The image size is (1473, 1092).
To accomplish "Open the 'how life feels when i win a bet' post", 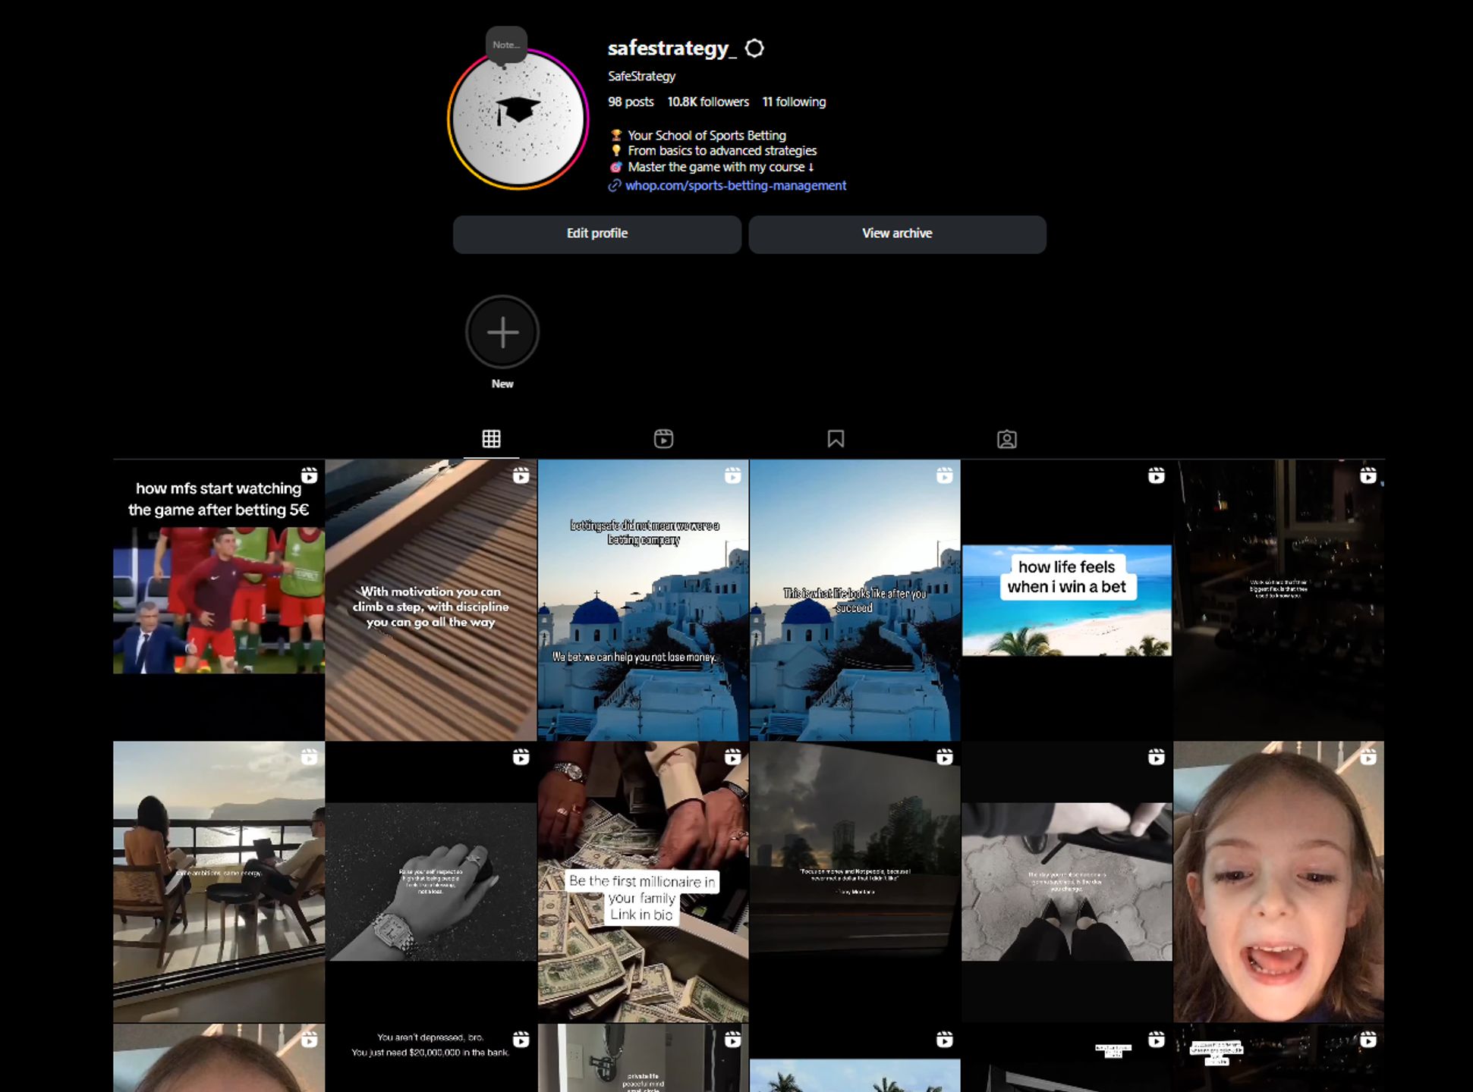I will pos(1066,600).
